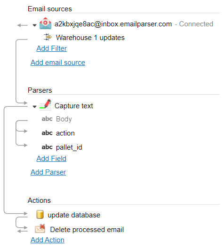Click the email inbox envelope icon
Image resolution: width=224 pixels, height=248 pixels.
pyautogui.click(x=45, y=24)
